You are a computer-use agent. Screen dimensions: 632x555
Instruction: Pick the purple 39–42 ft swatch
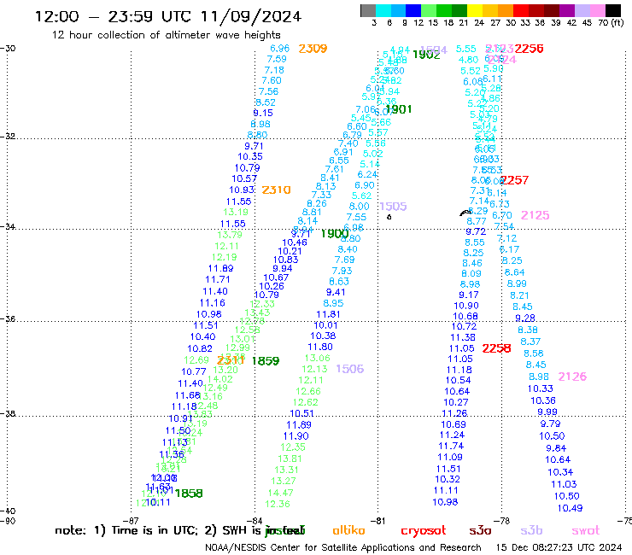[567, 10]
